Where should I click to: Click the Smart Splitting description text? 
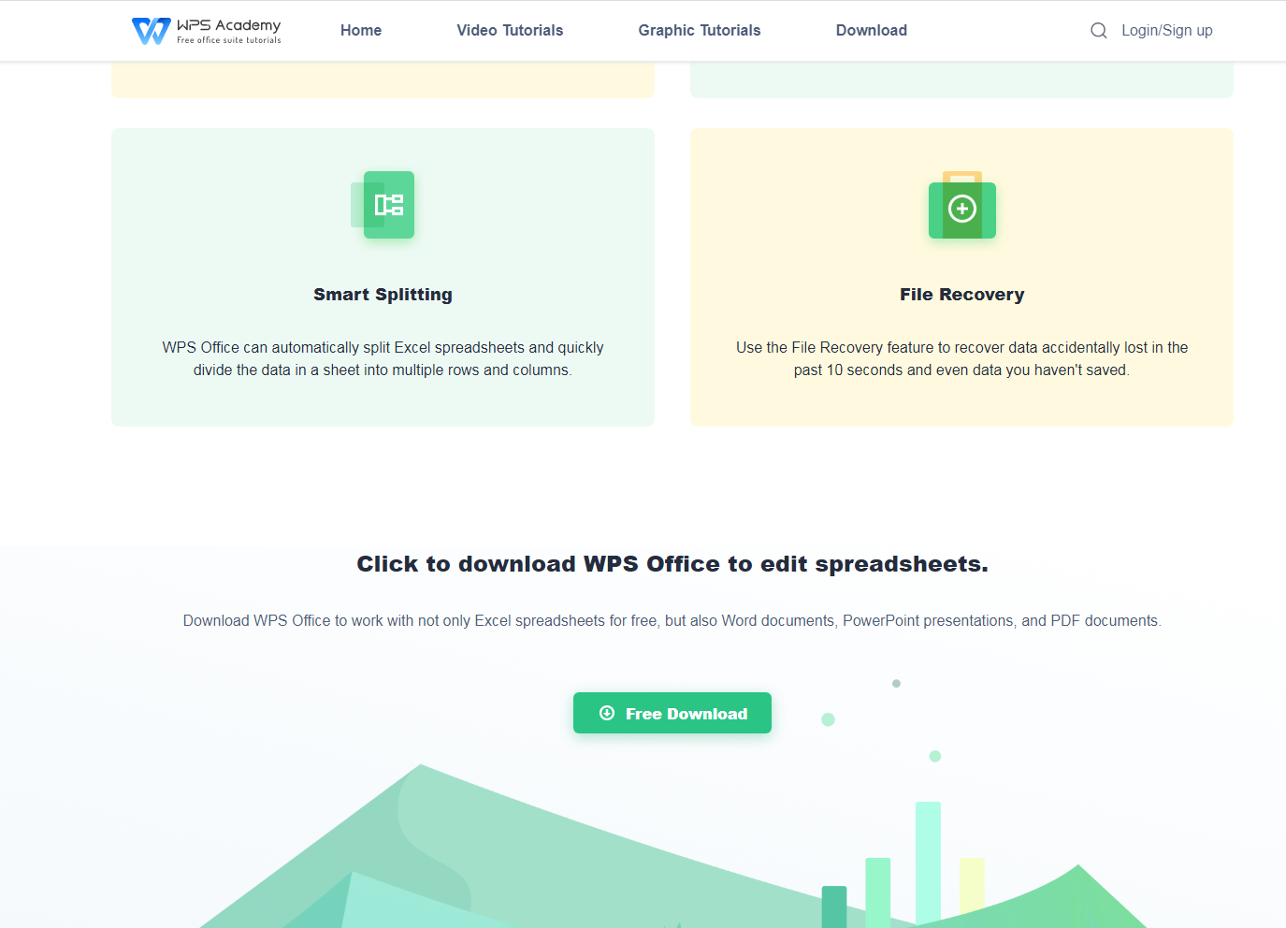tap(383, 358)
